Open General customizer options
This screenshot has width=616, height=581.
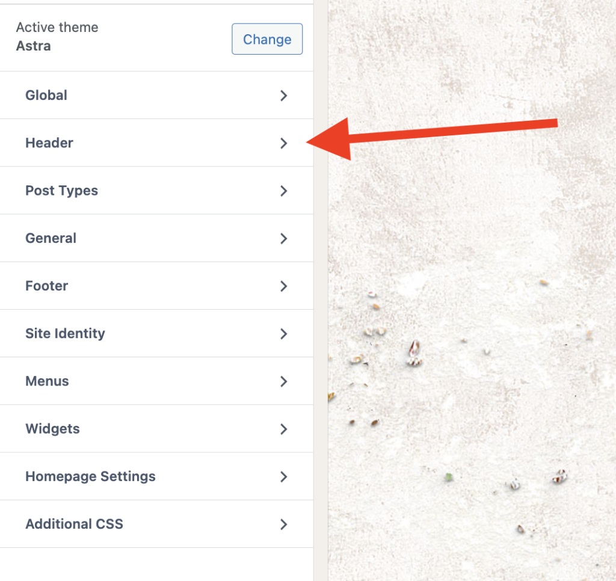click(157, 238)
